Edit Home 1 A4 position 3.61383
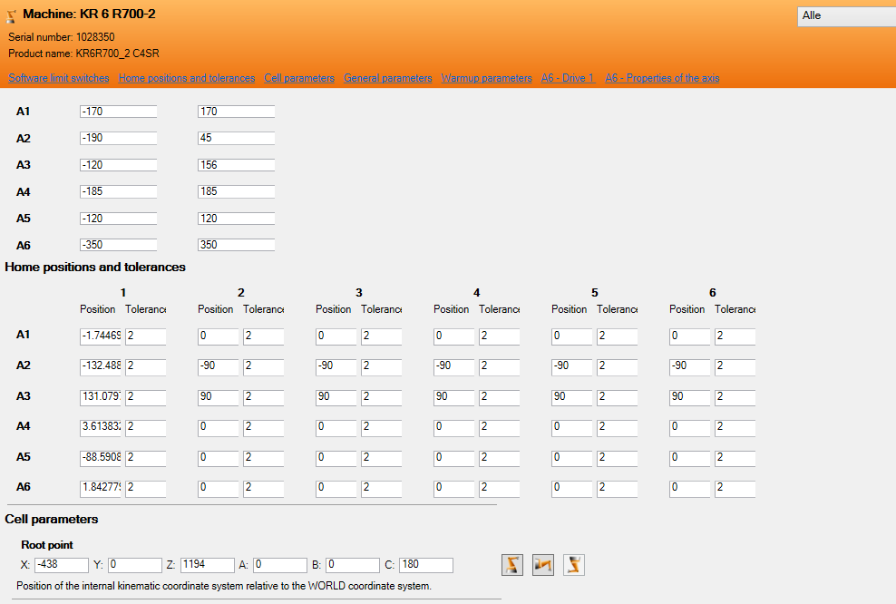The image size is (896, 604). tap(101, 427)
